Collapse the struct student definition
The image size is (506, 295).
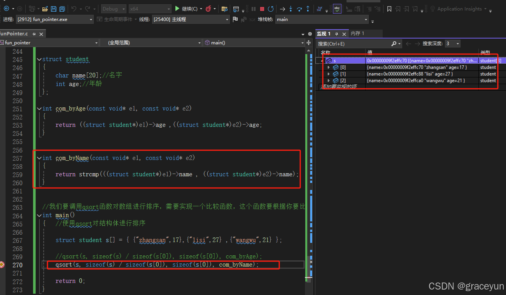click(39, 60)
